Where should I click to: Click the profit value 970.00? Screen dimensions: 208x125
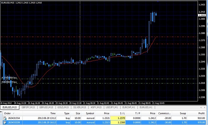[x=201, y=122]
